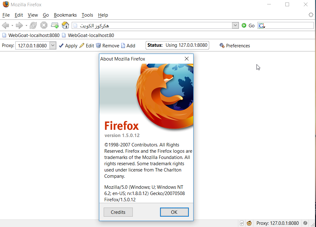Open the Back history dropdown arrow
This screenshot has width=316, height=227.
(12, 26)
